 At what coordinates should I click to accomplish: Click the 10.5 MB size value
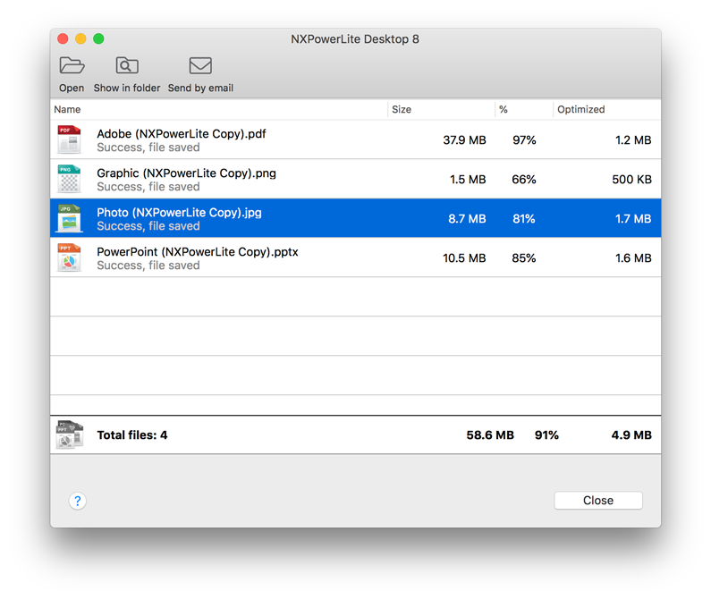tap(464, 258)
